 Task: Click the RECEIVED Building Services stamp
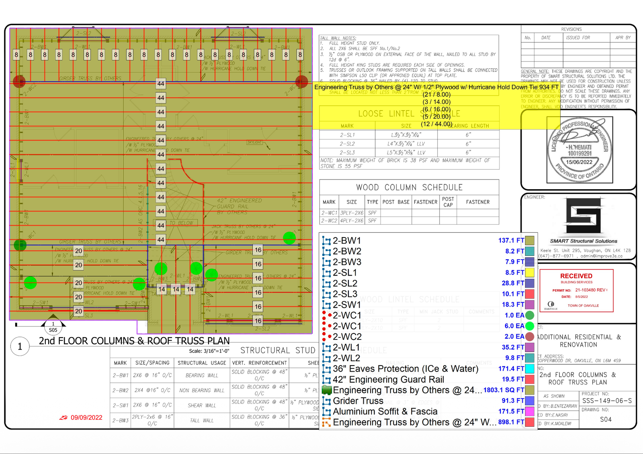(576, 290)
